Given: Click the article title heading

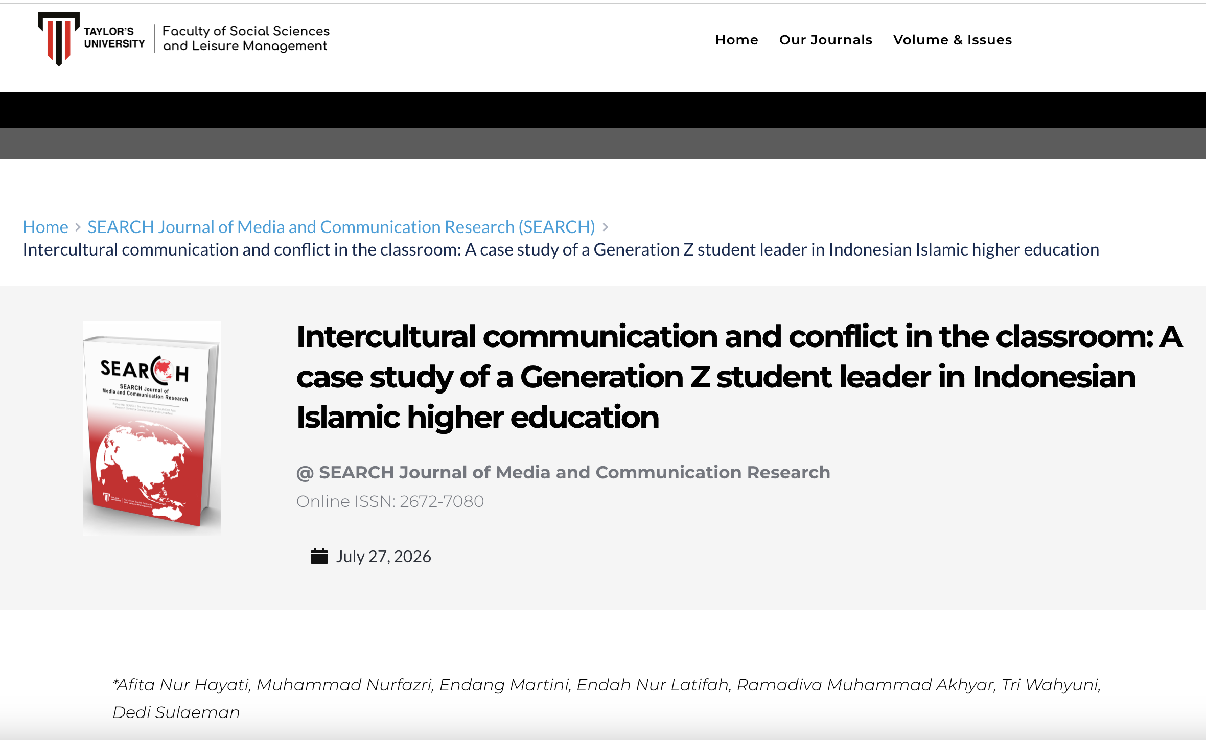Looking at the screenshot, I should coord(739,377).
